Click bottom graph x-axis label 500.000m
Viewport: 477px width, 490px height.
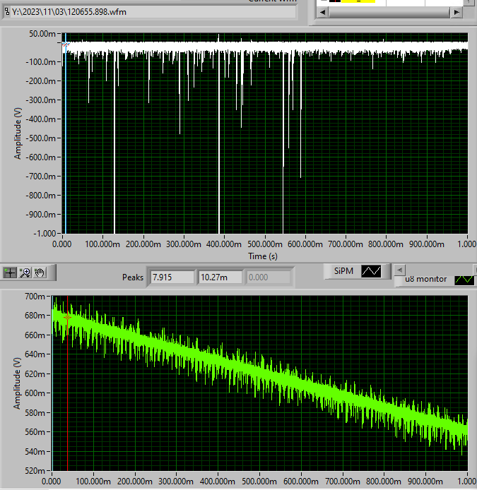pos(259,482)
